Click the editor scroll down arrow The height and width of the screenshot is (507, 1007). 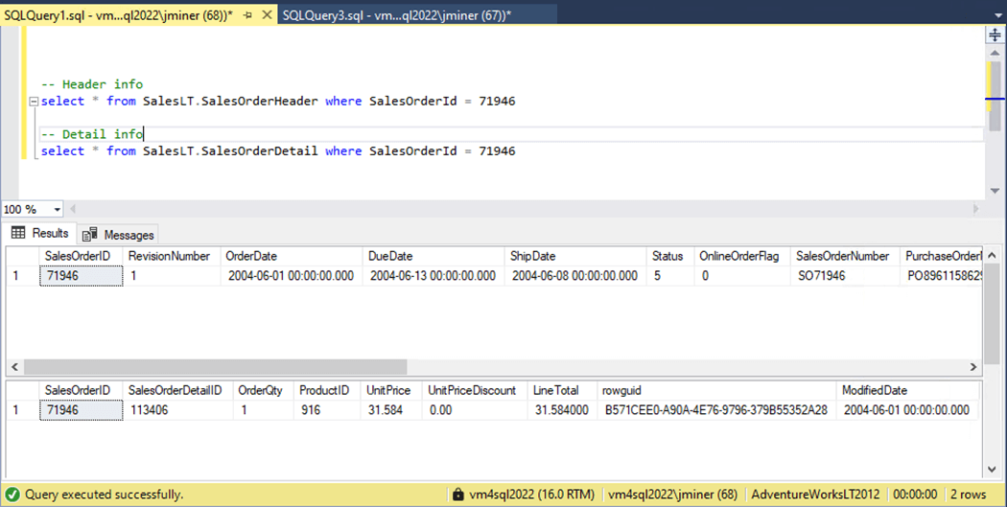pos(995,191)
